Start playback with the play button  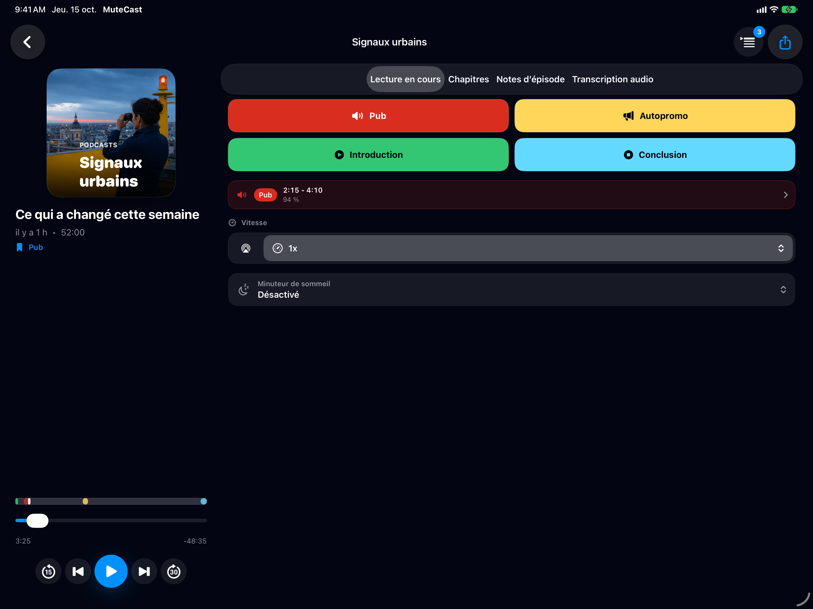click(111, 571)
